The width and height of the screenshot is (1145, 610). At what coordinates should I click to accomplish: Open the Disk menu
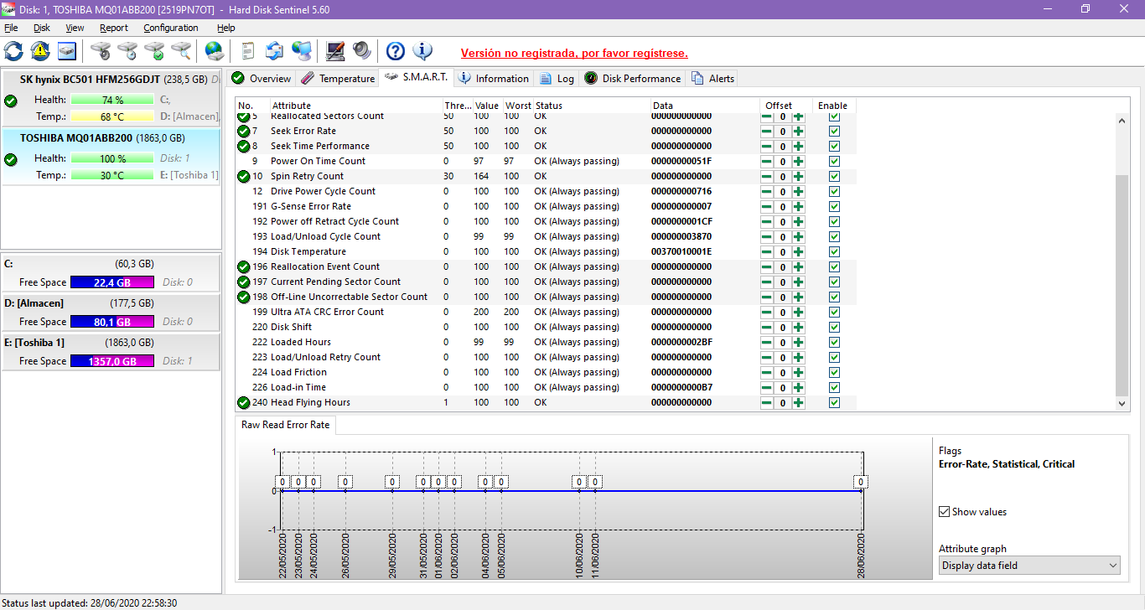point(42,28)
